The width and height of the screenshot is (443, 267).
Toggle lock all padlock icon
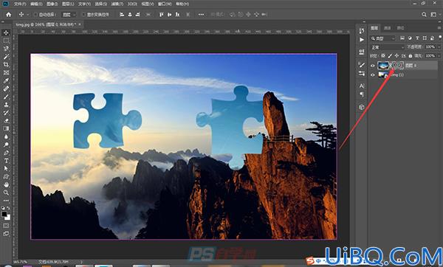click(x=411, y=56)
